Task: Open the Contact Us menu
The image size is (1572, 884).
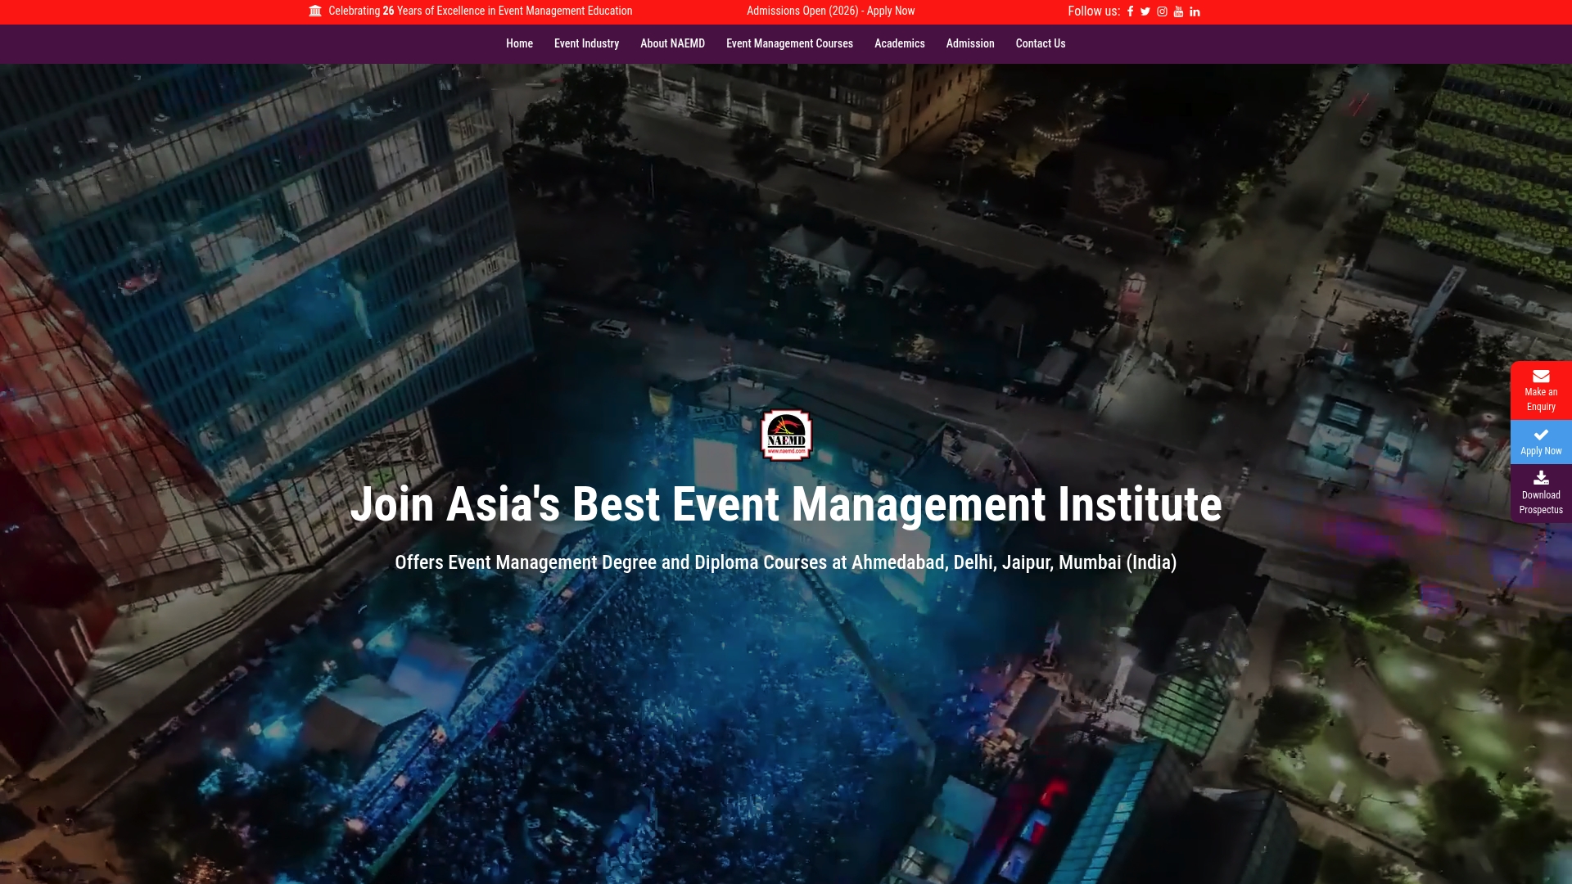Action: (x=1041, y=43)
